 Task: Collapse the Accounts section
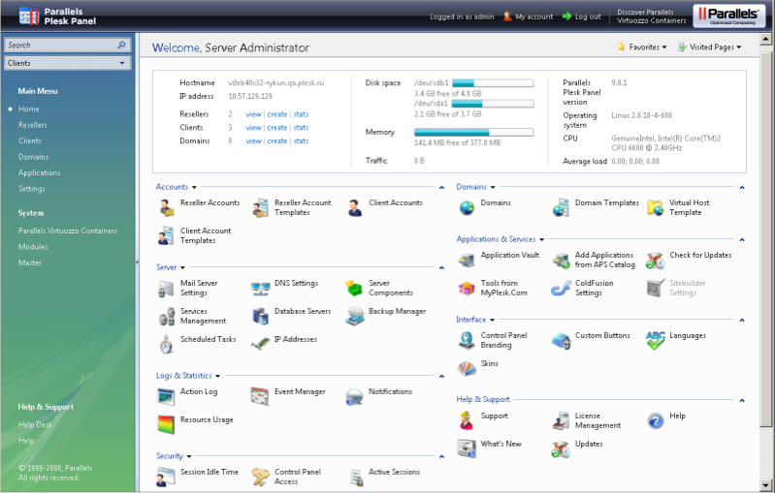point(442,188)
